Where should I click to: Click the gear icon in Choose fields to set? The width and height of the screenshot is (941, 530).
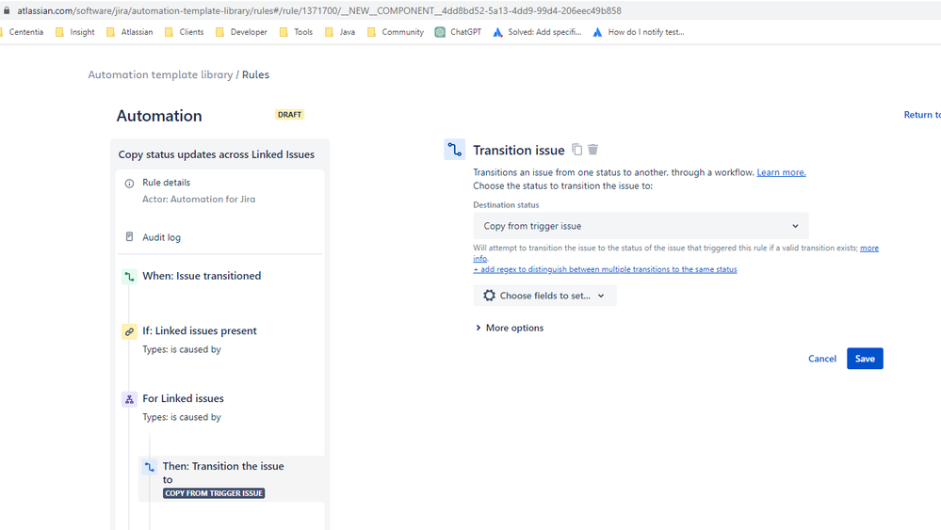coord(489,296)
